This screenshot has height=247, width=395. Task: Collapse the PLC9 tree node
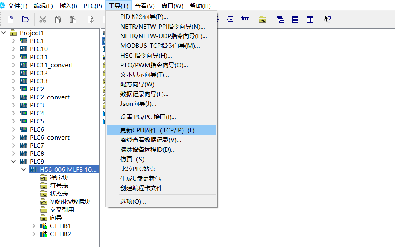[14, 161]
